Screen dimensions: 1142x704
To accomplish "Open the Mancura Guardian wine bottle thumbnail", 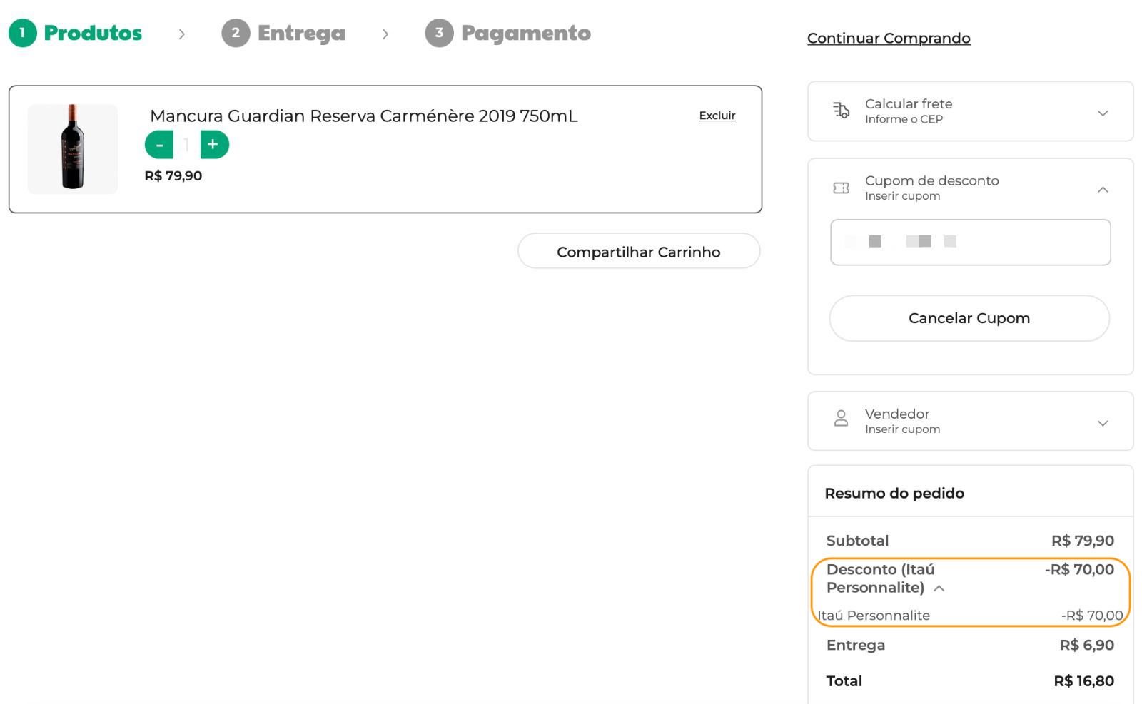I will [x=72, y=148].
